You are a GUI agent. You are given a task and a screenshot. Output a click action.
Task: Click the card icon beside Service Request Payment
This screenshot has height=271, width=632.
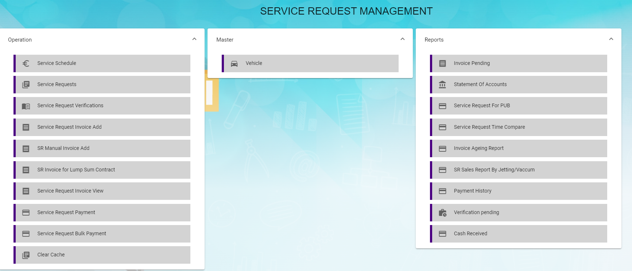click(26, 213)
